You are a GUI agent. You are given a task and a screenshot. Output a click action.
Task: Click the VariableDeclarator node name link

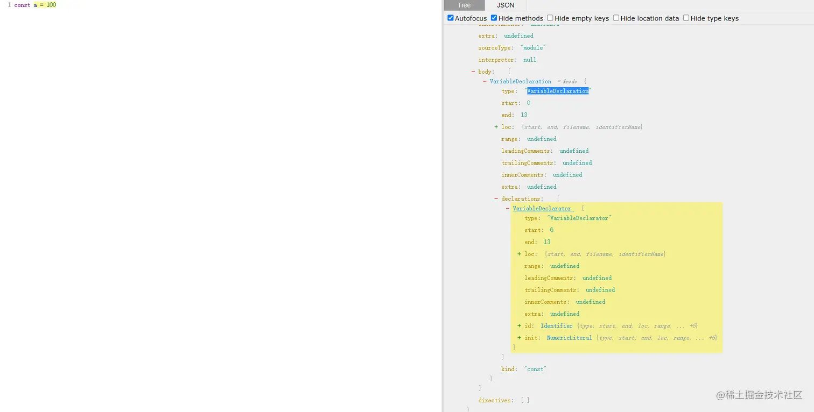(x=542, y=208)
